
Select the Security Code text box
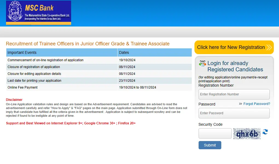[x=215, y=133]
